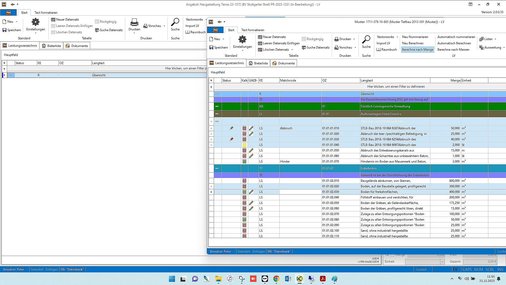Collapse Übersicht row in Angebot window

tap(10, 75)
